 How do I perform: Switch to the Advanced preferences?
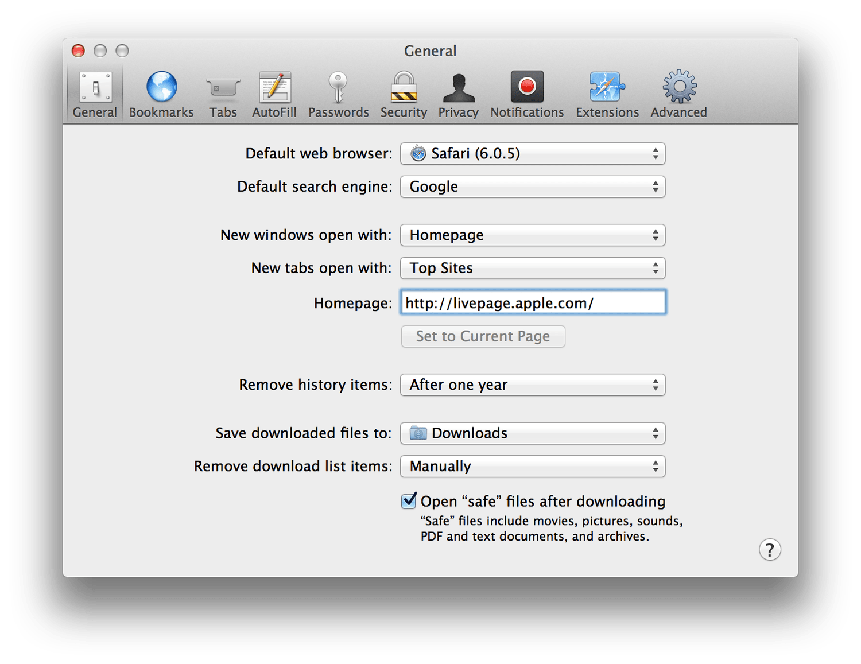pos(678,95)
